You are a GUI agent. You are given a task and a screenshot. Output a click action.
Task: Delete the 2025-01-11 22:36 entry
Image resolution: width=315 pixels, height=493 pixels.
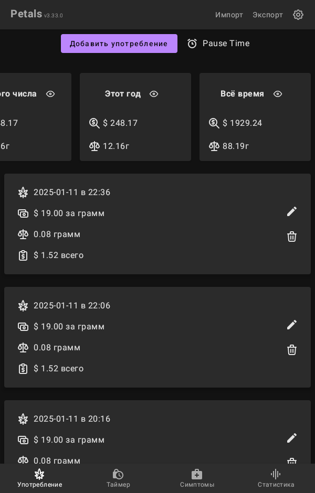click(292, 237)
